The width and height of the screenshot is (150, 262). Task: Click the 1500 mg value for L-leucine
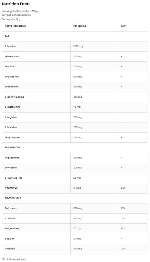click(x=78, y=46)
